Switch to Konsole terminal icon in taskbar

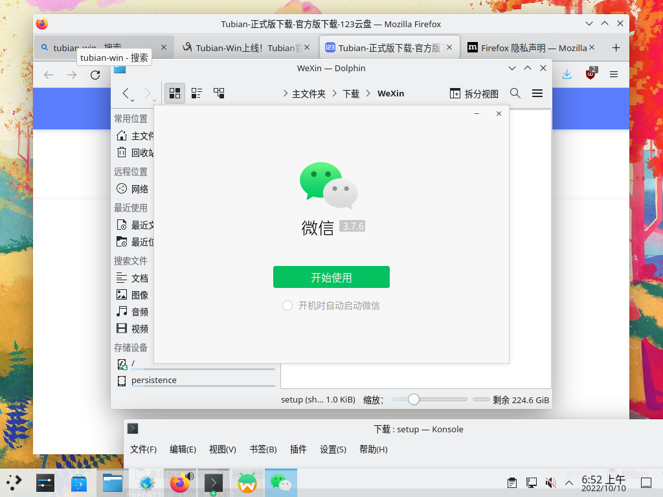pyautogui.click(x=214, y=483)
